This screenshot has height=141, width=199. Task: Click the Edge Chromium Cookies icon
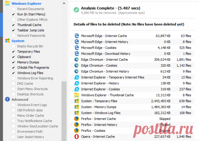(x=77, y=66)
